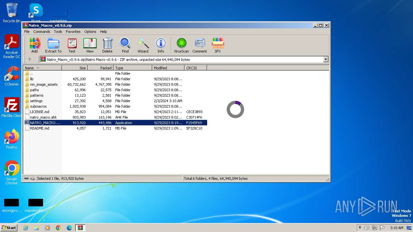413x232 pixels.
Task: Open Chrome from taskbar
Action: coord(58,228)
